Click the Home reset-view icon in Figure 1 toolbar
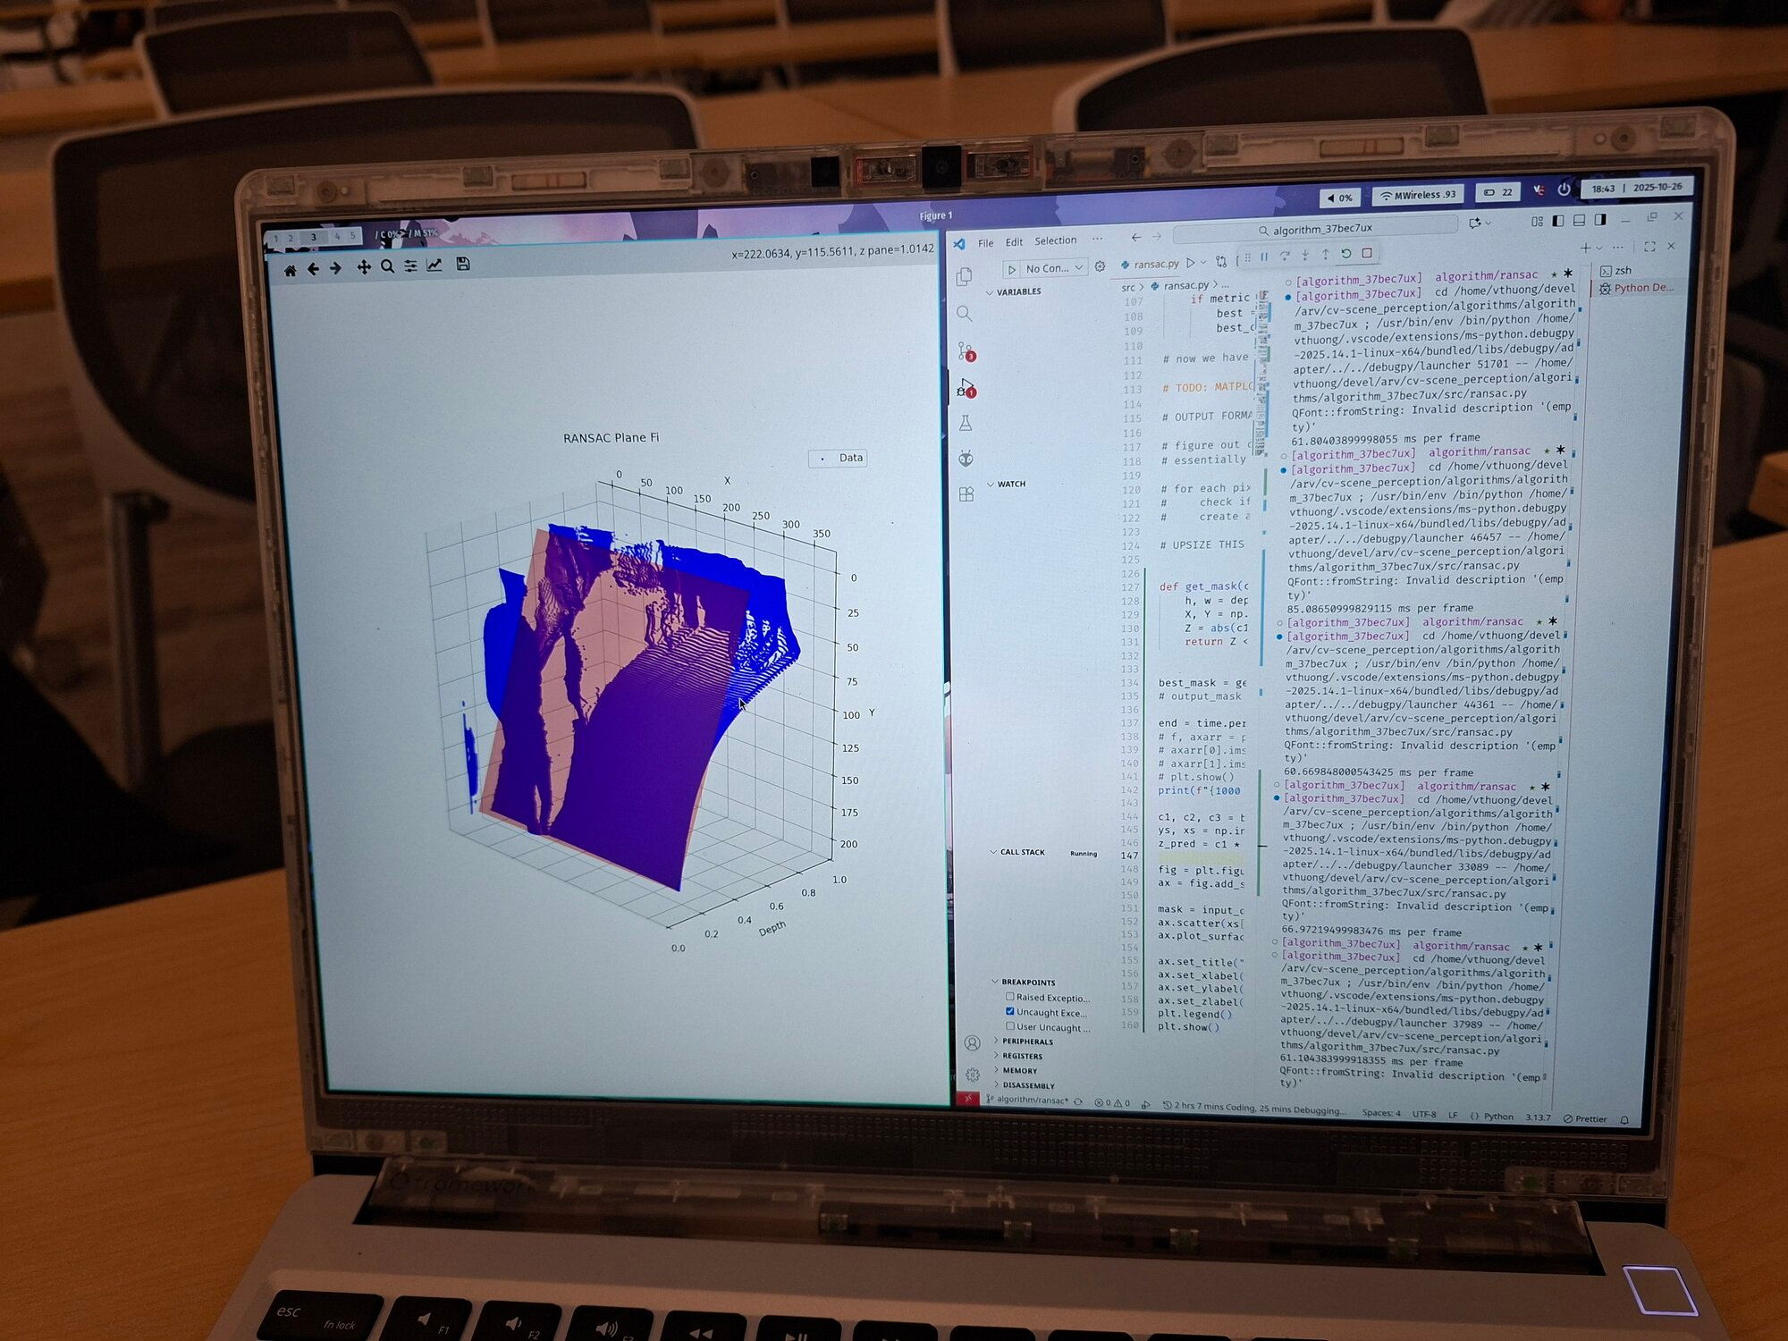Image resolution: width=1788 pixels, height=1341 pixels. point(290,270)
